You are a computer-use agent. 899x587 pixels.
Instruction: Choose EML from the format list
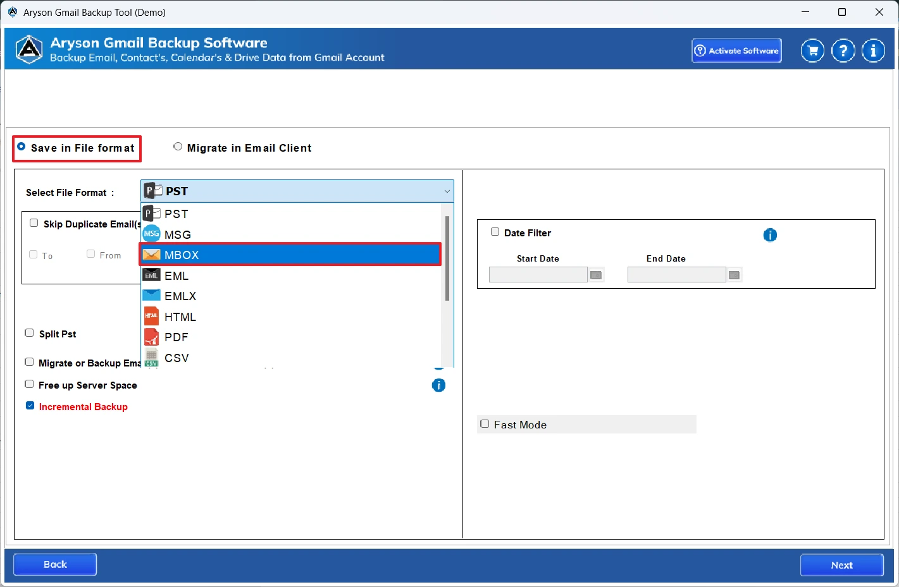(x=290, y=275)
